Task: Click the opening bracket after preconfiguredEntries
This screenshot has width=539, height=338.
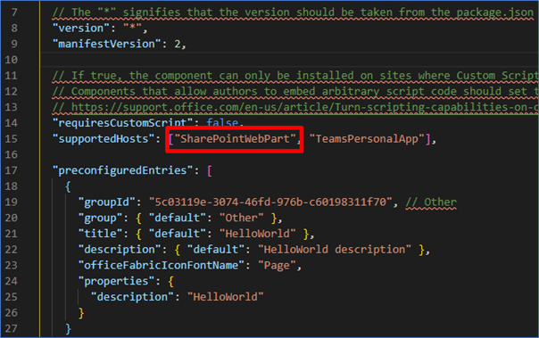Action: point(210,170)
